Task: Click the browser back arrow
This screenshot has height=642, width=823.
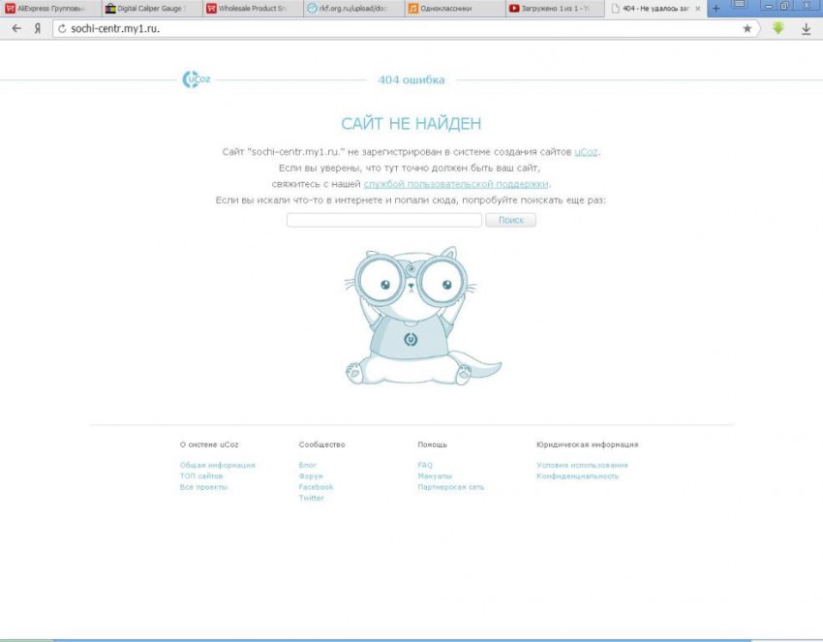Action: pos(15,29)
